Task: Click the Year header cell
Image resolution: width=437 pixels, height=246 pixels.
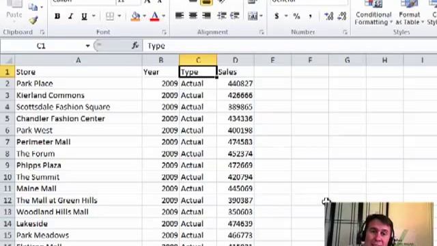Action: pos(161,72)
